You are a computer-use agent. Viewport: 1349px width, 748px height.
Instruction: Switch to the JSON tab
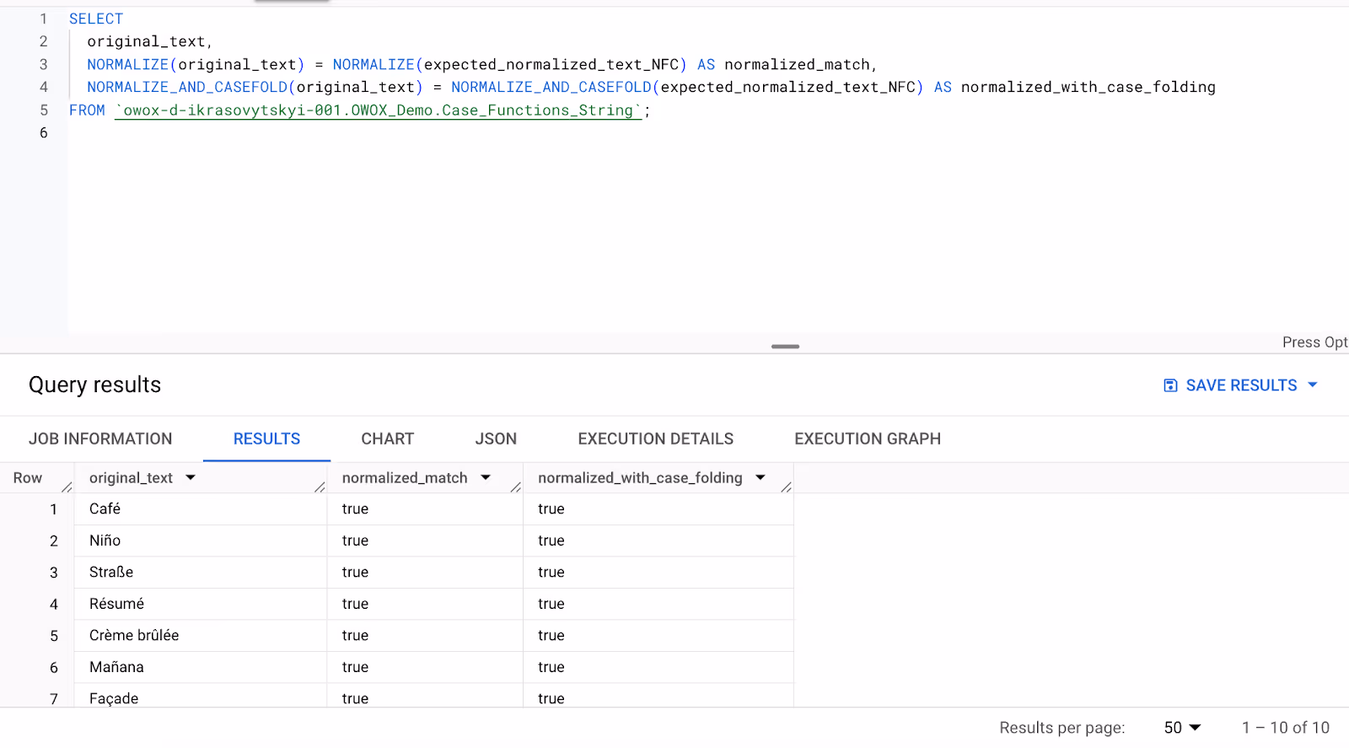click(x=496, y=439)
